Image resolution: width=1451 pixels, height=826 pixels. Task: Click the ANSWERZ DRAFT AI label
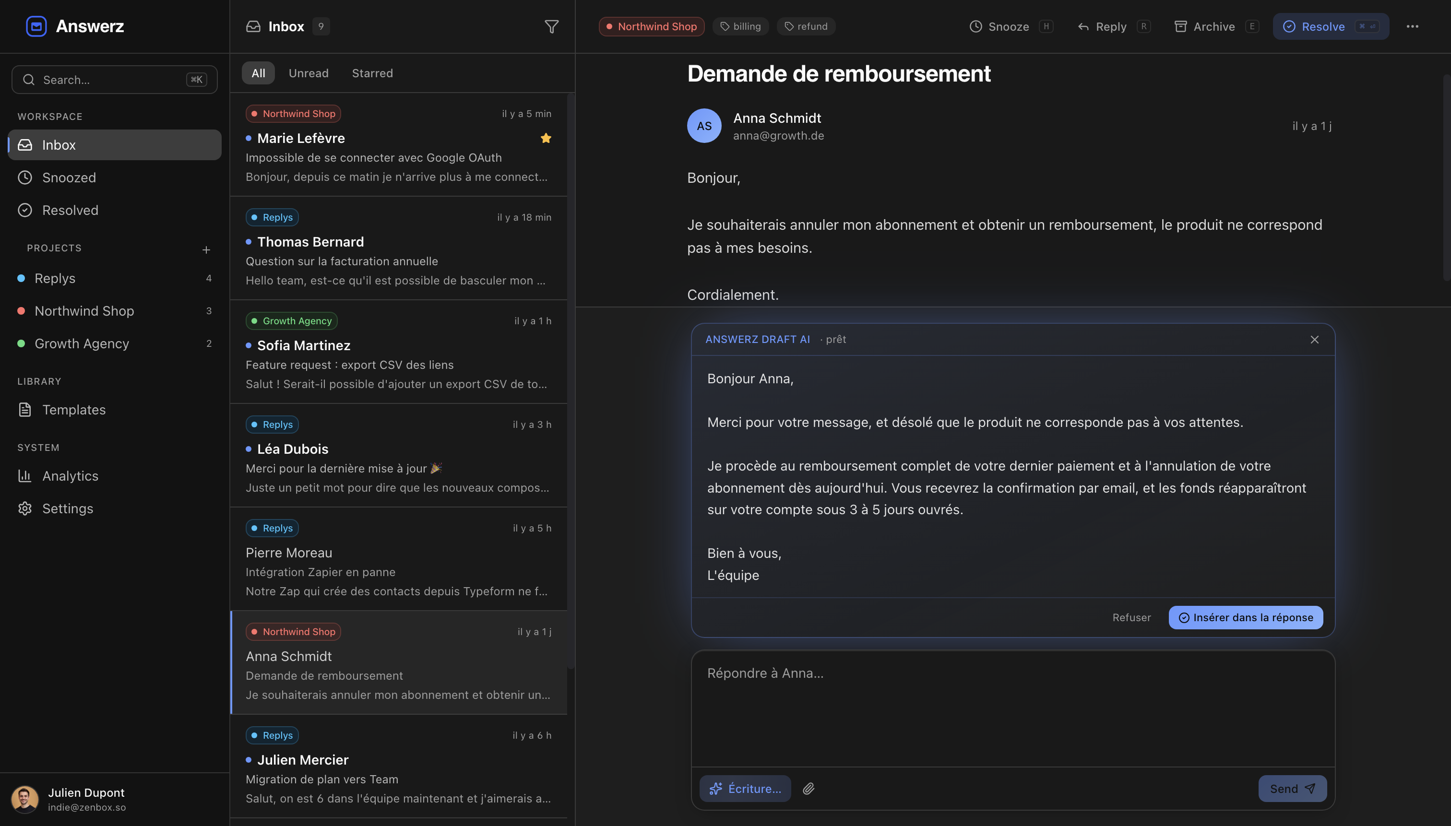point(758,339)
